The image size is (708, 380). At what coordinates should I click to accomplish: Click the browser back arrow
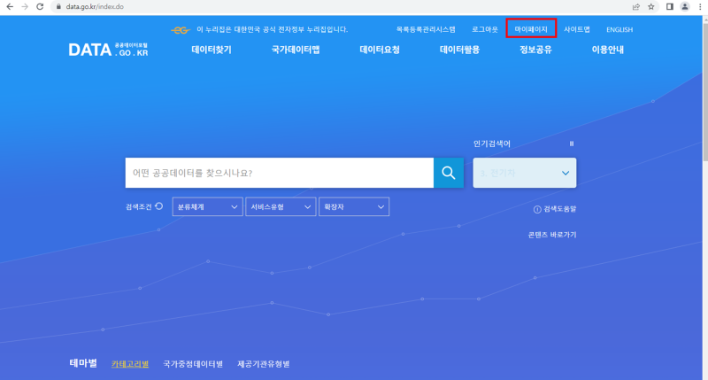10,7
